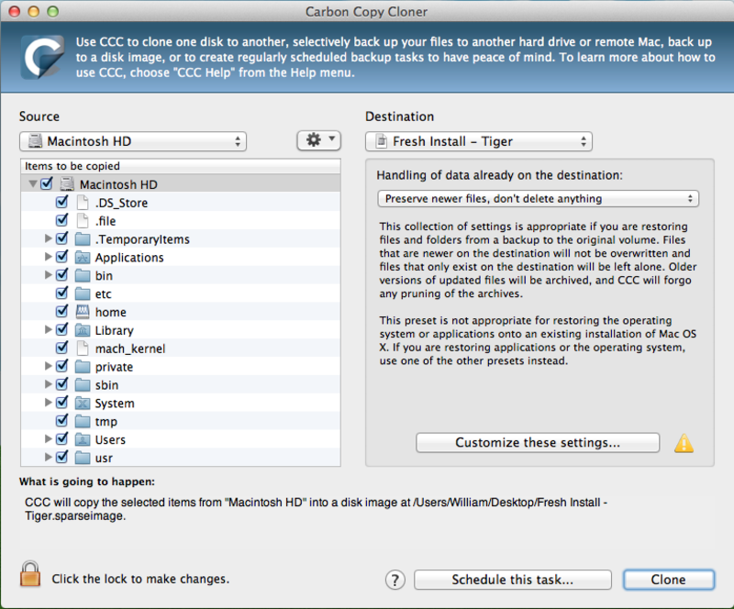This screenshot has height=609, width=734.
Task: Click the Items to be copied header
Action: (180, 166)
